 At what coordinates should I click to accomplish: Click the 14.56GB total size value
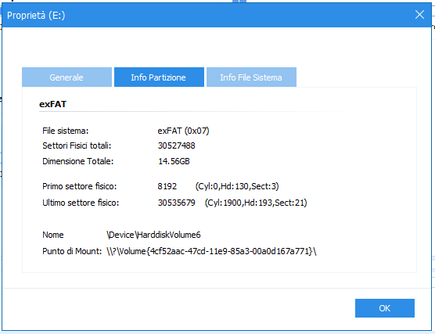coord(174,161)
